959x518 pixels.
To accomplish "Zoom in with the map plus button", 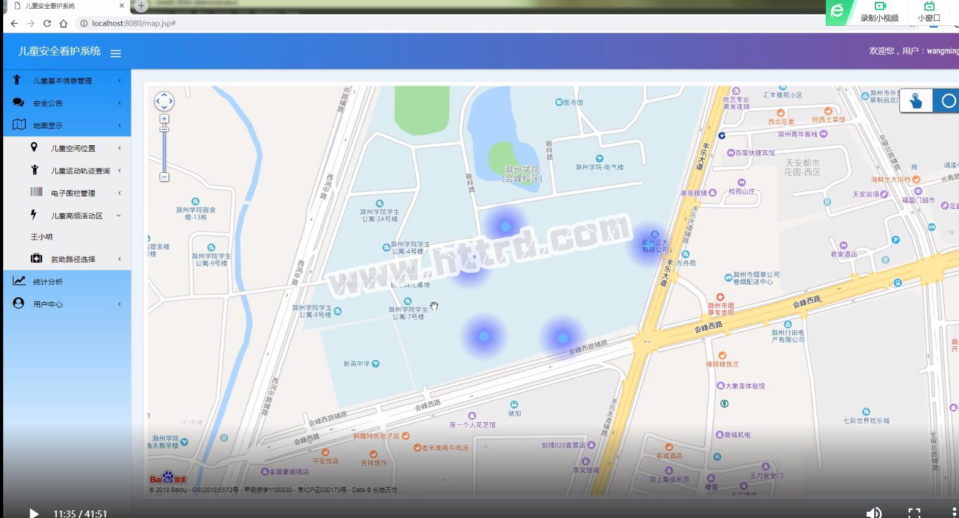I will pyautogui.click(x=164, y=119).
